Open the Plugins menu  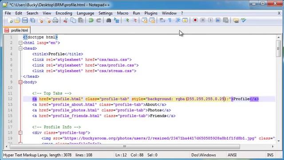coord(151,13)
